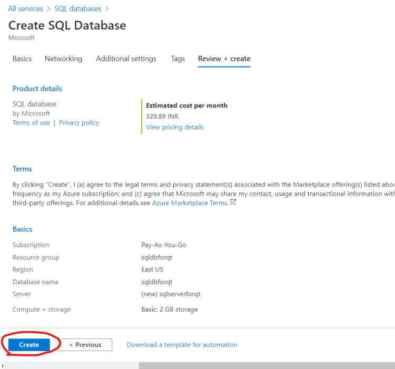Switch to the Networking tab
Screen dimensions: 395x369
point(64,59)
